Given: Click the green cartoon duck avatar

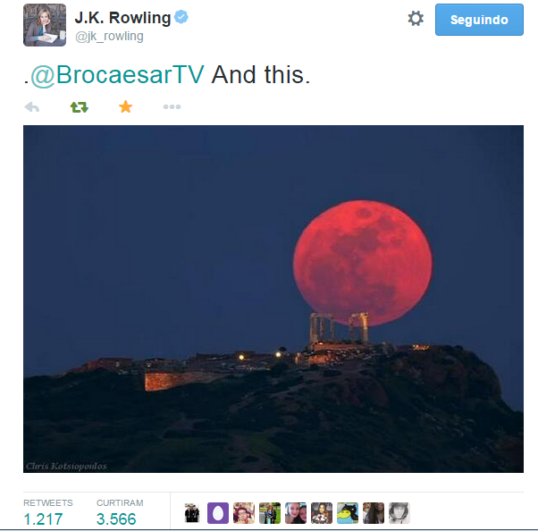Looking at the screenshot, I should coord(348,513).
